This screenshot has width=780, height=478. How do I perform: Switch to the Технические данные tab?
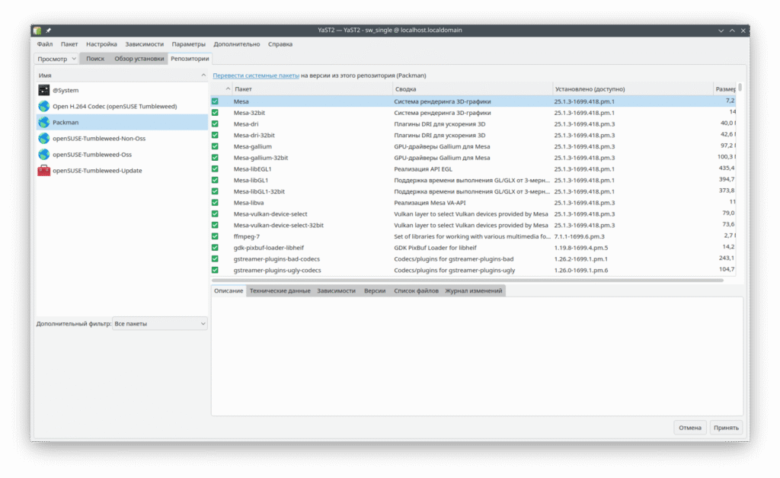click(280, 290)
